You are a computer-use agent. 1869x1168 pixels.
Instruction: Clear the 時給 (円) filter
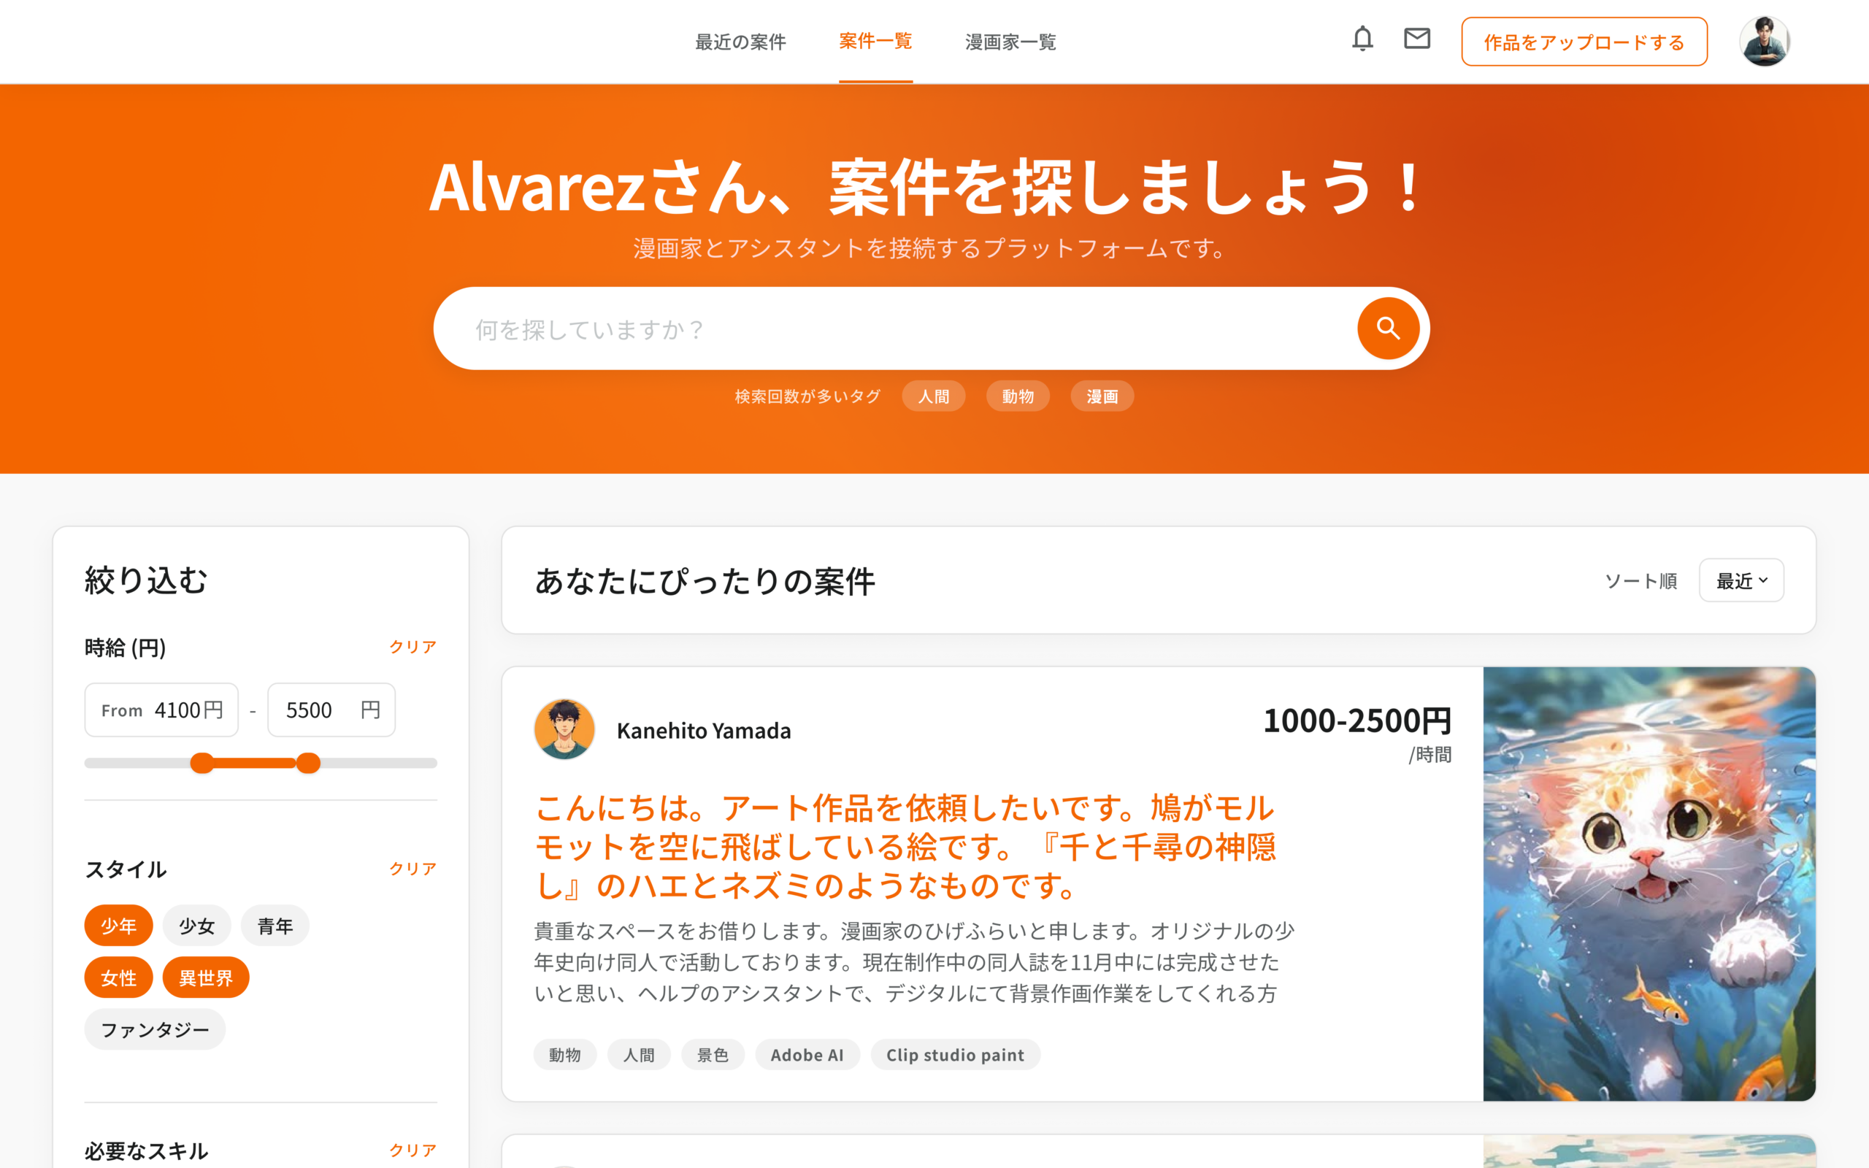coord(412,647)
